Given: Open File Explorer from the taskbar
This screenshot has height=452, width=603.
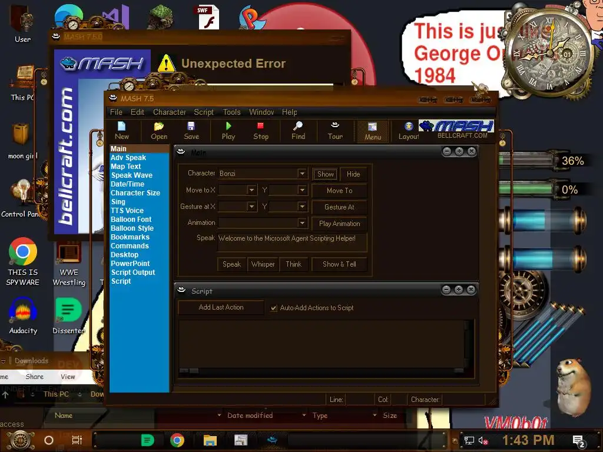Looking at the screenshot, I should 210,440.
